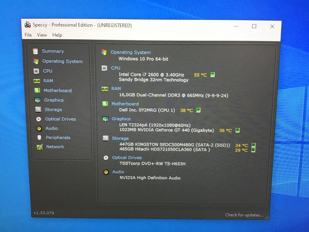The width and height of the screenshot is (309, 232).
Task: Click the Optical Drives disc icon in summary panel
Action: click(x=106, y=158)
